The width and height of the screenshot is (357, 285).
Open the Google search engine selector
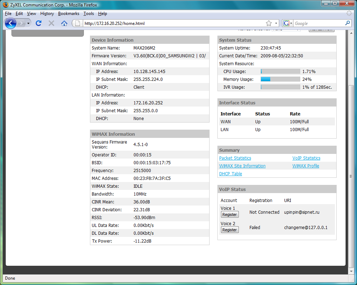click(287, 23)
